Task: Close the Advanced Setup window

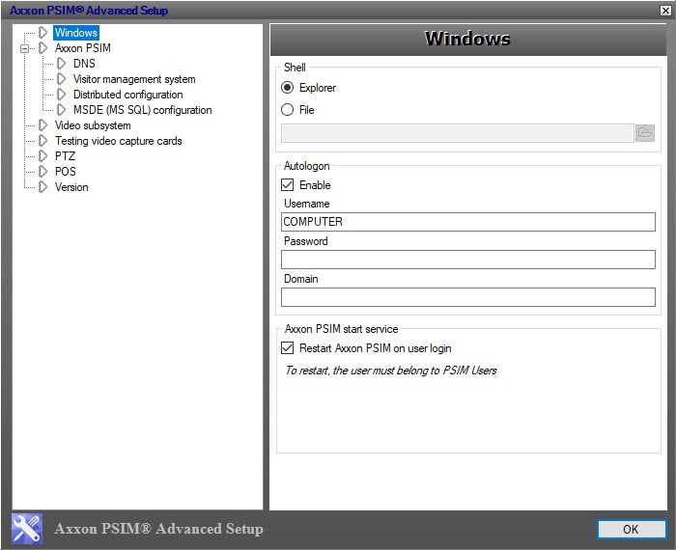Action: click(x=665, y=11)
